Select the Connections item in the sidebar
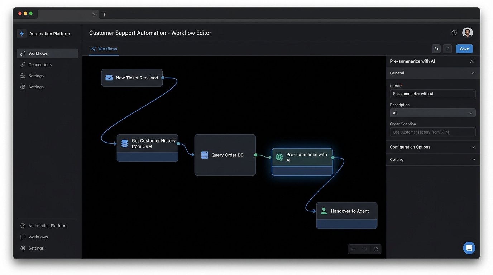 (40, 64)
